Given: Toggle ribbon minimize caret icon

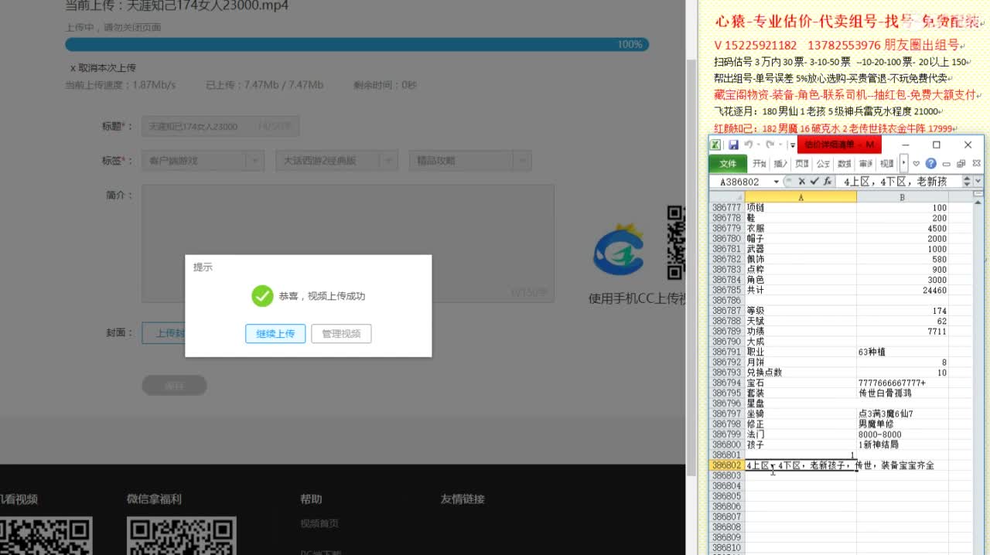Looking at the screenshot, I should 917,163.
